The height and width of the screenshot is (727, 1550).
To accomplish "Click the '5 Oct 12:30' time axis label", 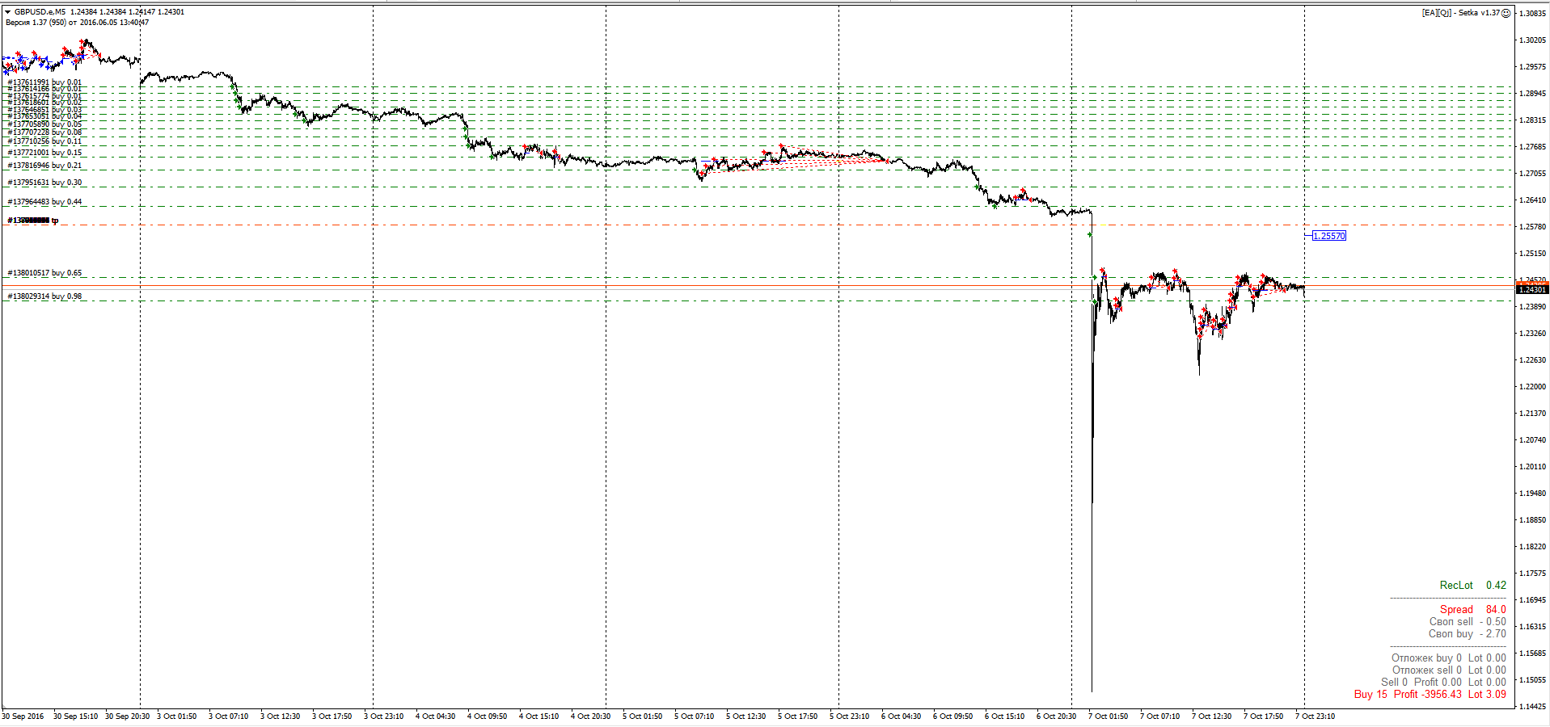I will tap(745, 716).
